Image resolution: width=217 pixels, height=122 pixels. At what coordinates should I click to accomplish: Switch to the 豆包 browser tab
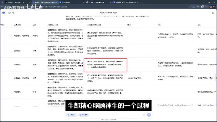tap(99, 2)
